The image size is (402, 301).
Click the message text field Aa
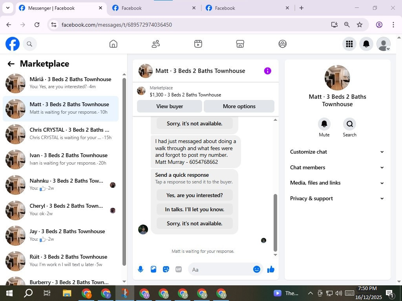(x=221, y=270)
